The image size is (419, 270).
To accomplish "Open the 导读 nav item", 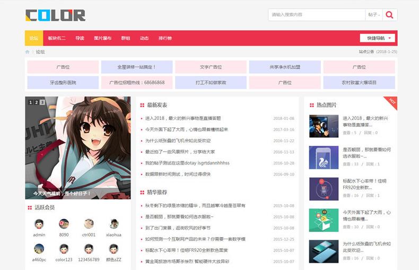I will [80, 38].
